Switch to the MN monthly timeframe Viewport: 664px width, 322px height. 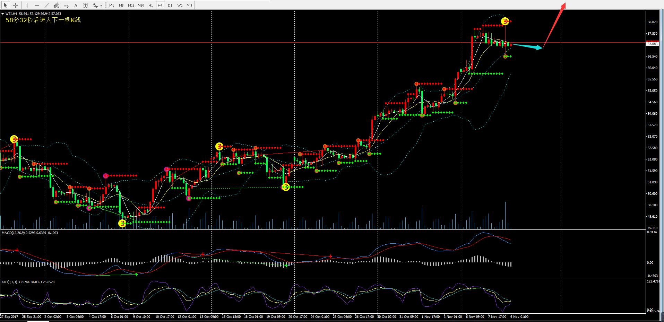[189, 5]
